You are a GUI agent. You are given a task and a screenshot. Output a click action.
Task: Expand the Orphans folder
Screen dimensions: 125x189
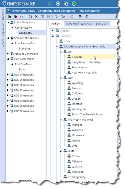click(52, 31)
